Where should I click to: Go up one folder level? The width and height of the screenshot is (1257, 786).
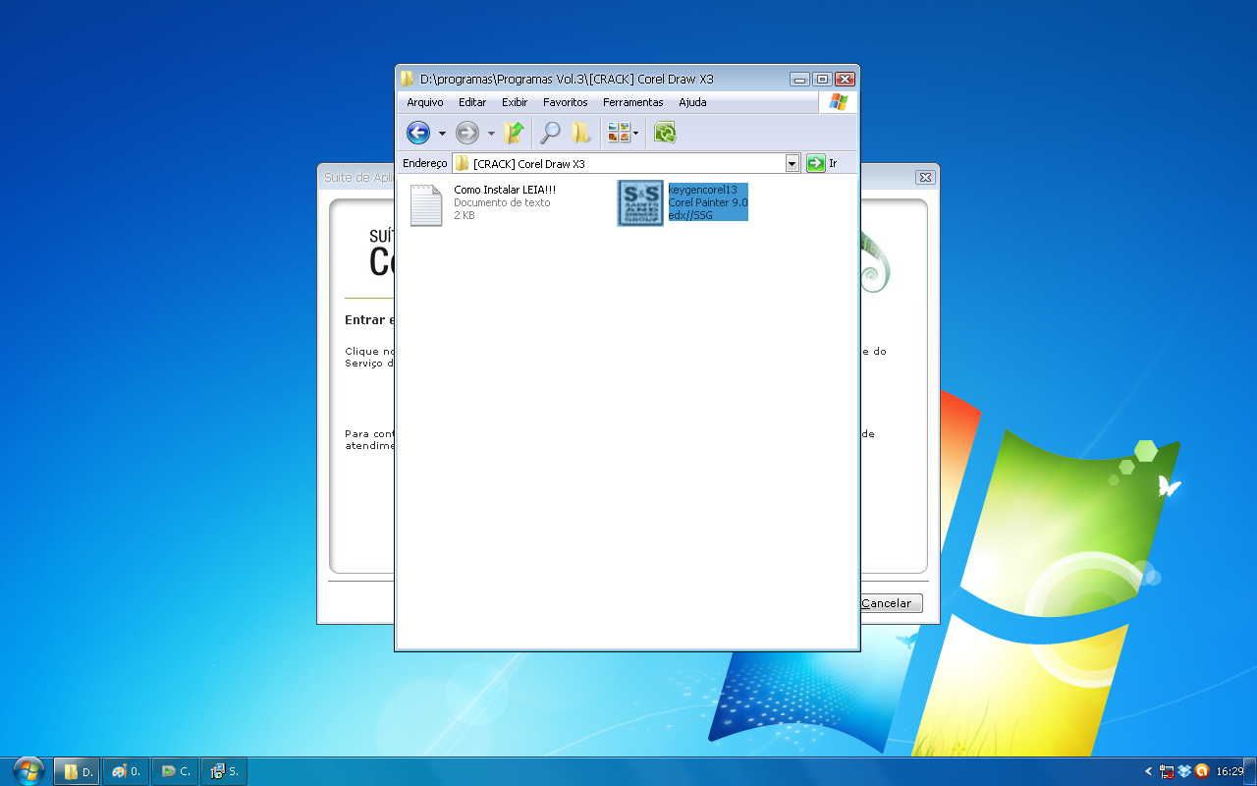[x=514, y=133]
